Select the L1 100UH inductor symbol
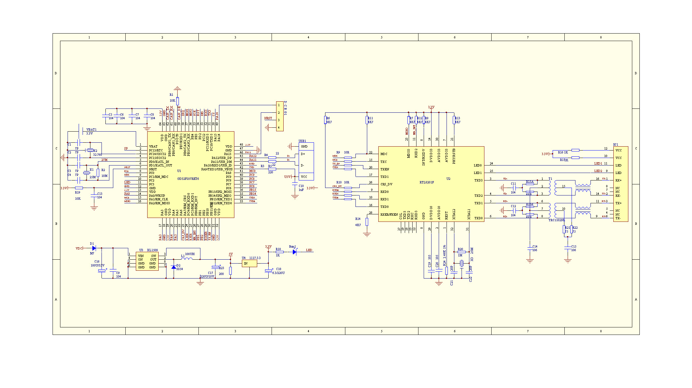 [x=187, y=258]
